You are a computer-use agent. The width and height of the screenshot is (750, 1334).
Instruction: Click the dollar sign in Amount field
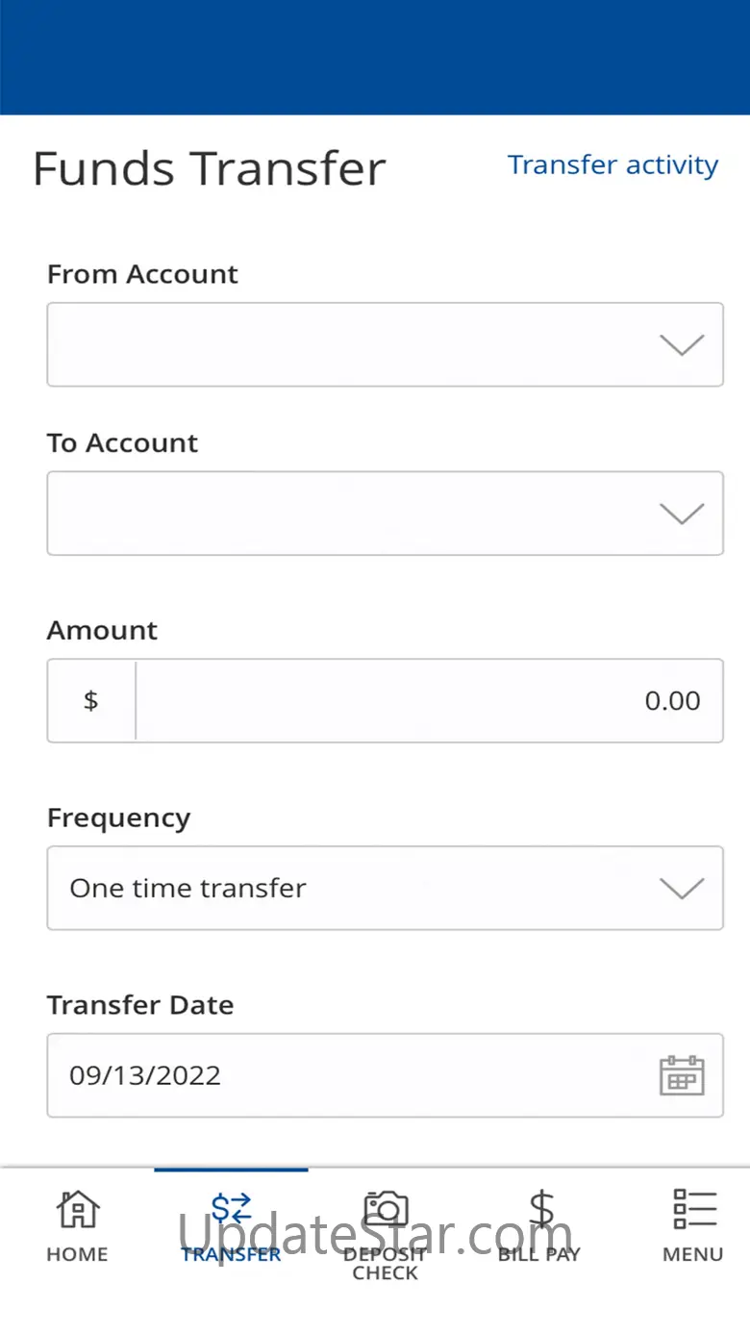point(91,700)
